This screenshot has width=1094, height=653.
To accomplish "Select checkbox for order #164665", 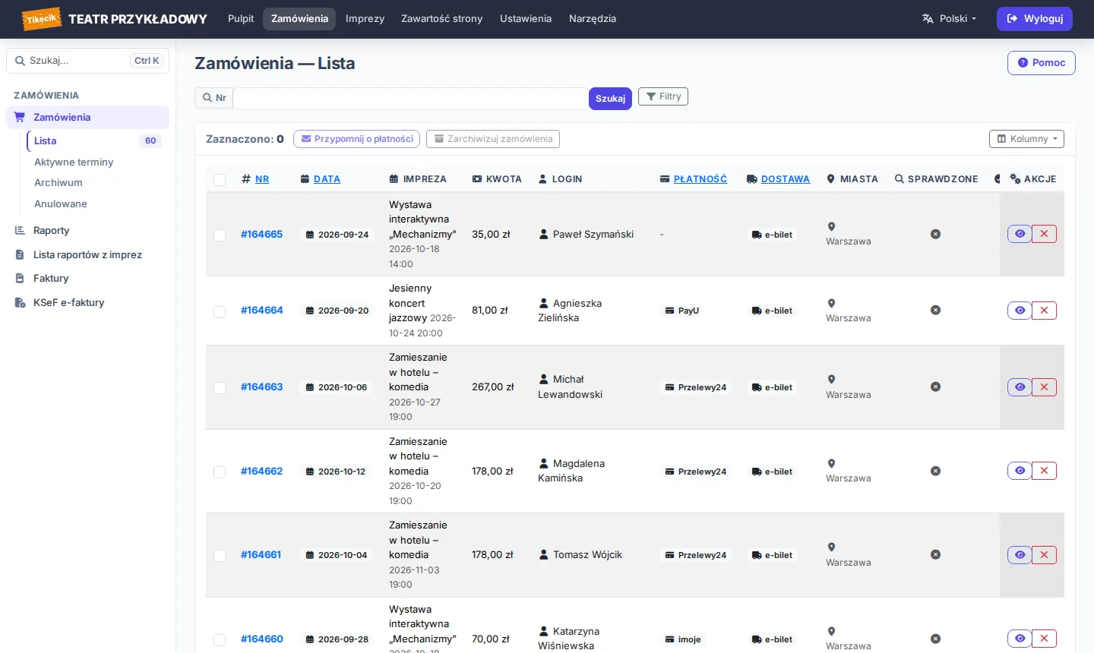I will (x=220, y=235).
